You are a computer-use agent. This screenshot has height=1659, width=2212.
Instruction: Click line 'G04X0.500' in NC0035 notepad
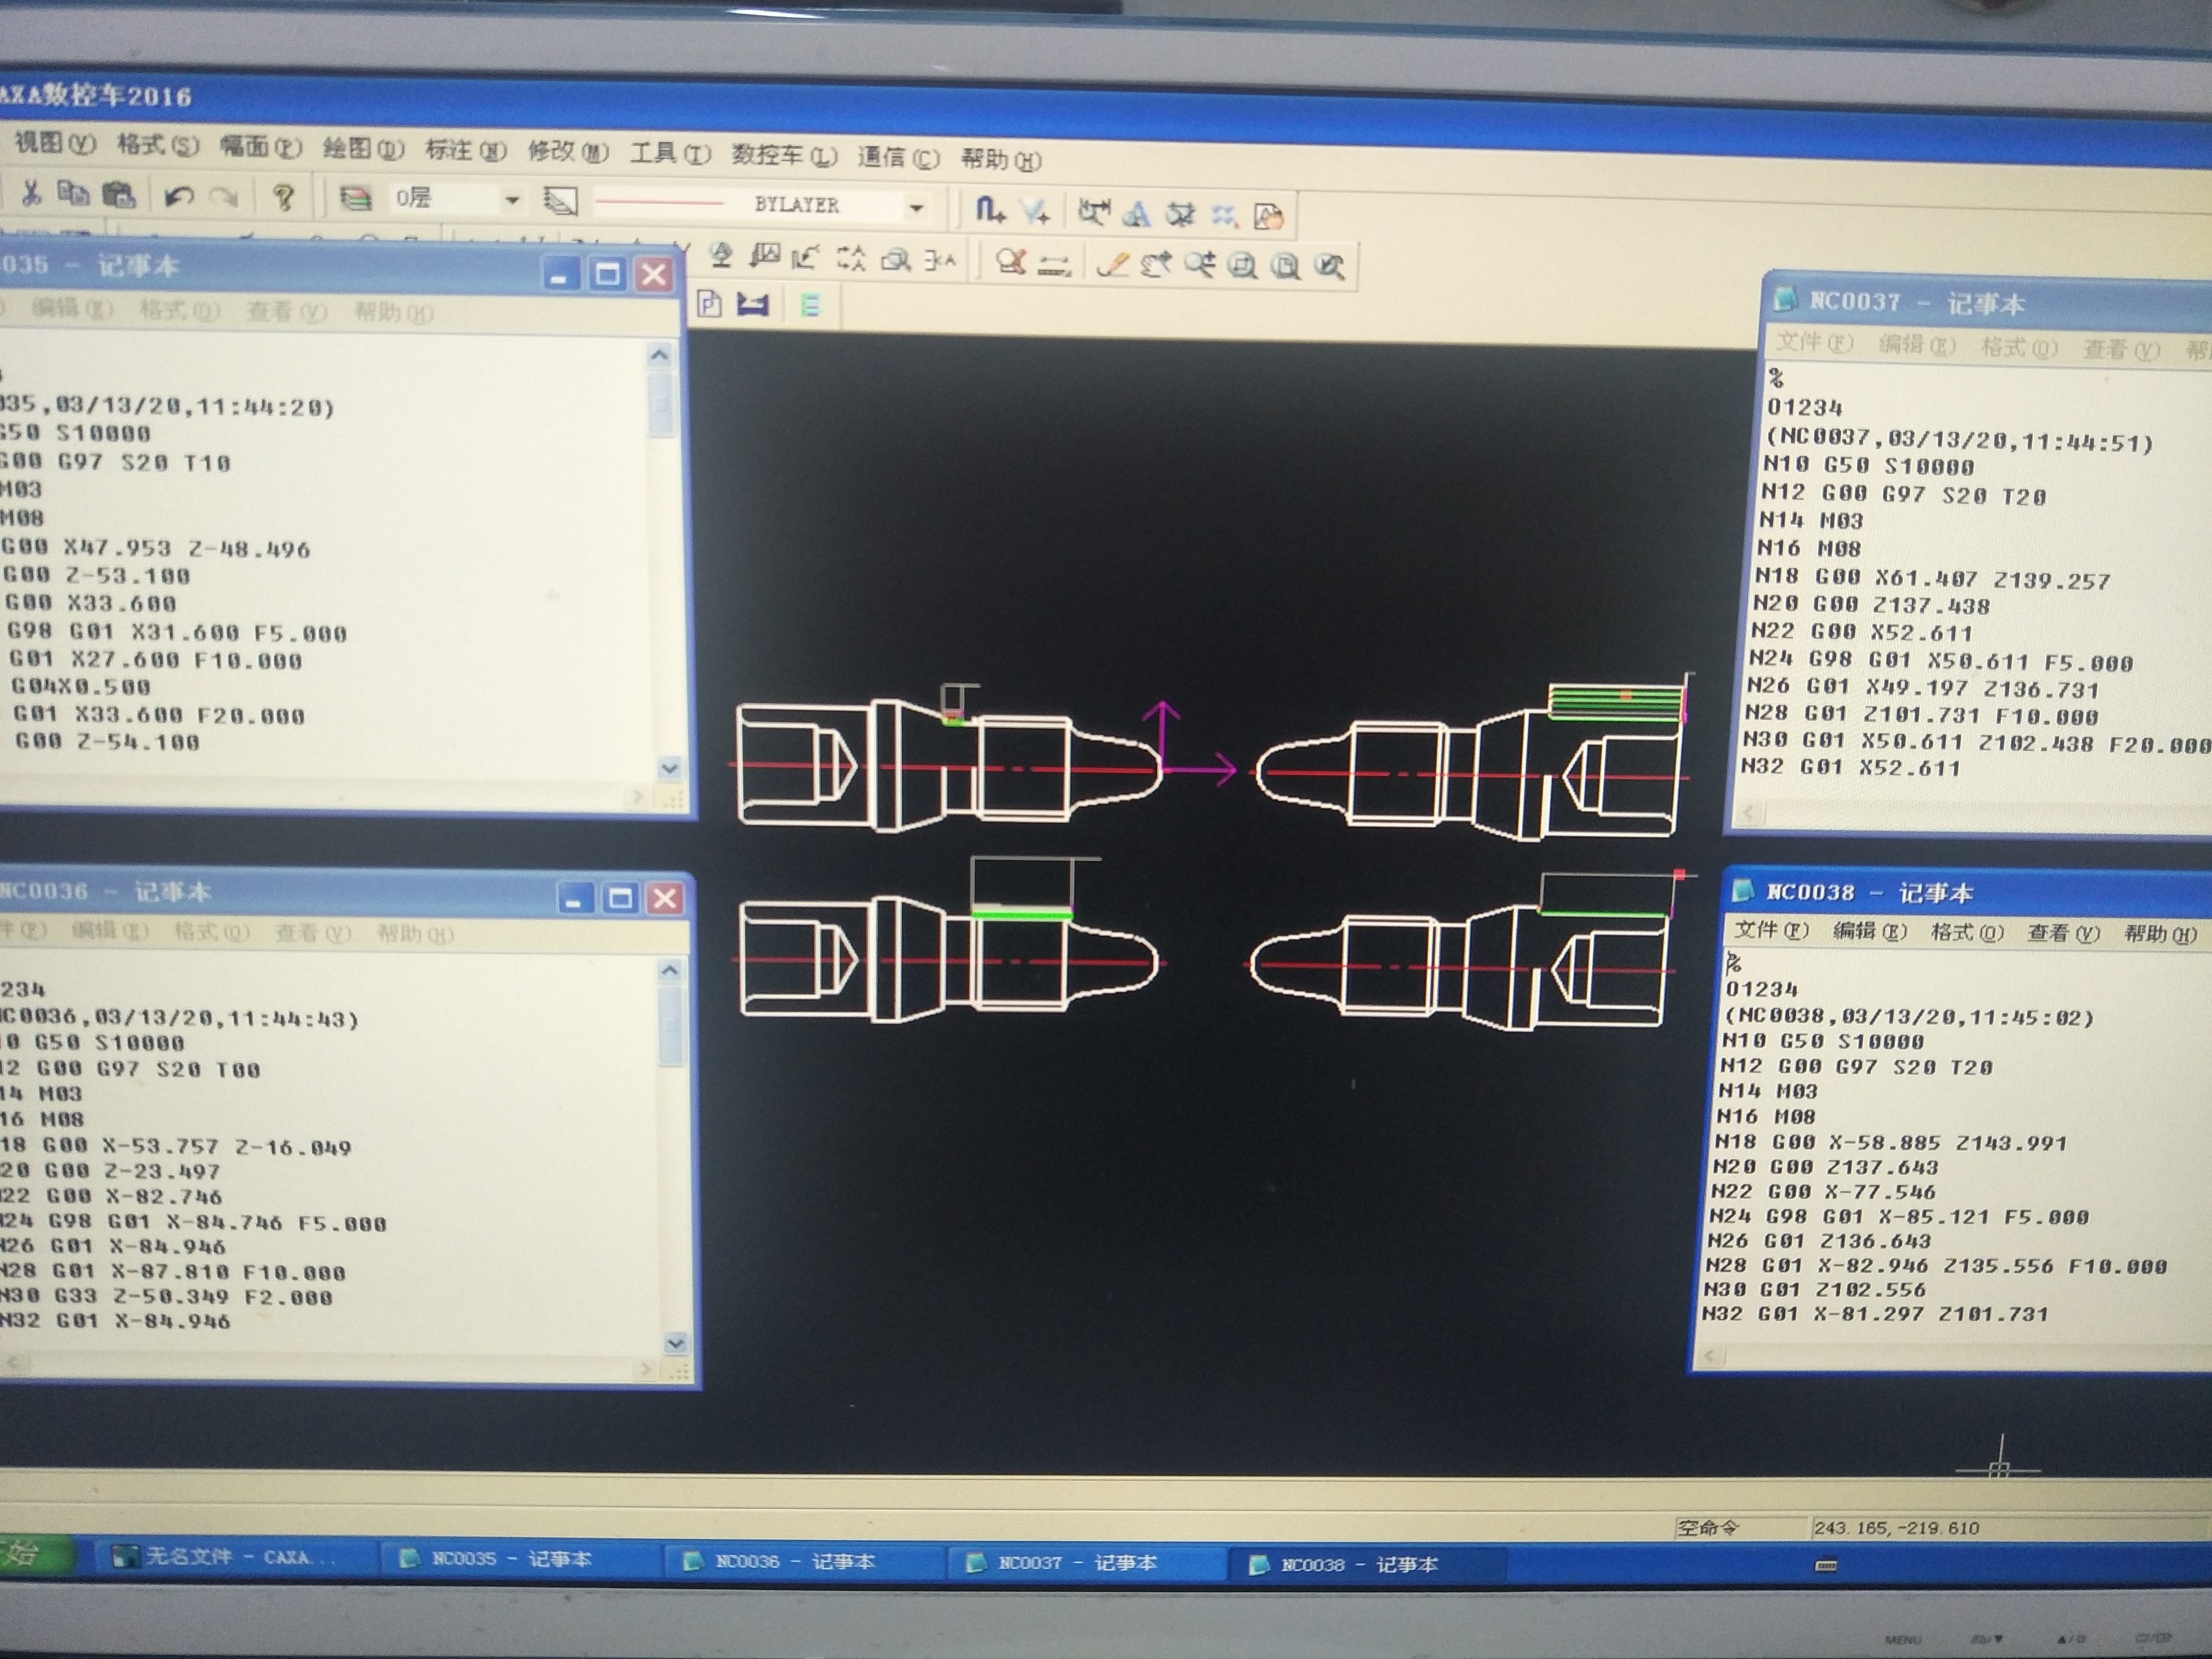point(80,687)
